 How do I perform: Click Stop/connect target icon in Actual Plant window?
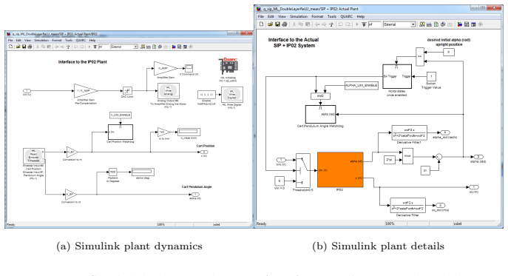pos(364,24)
